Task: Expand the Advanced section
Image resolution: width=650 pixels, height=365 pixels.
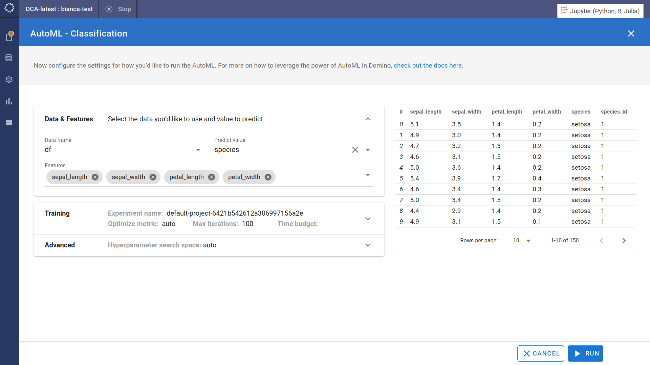Action: (368, 245)
